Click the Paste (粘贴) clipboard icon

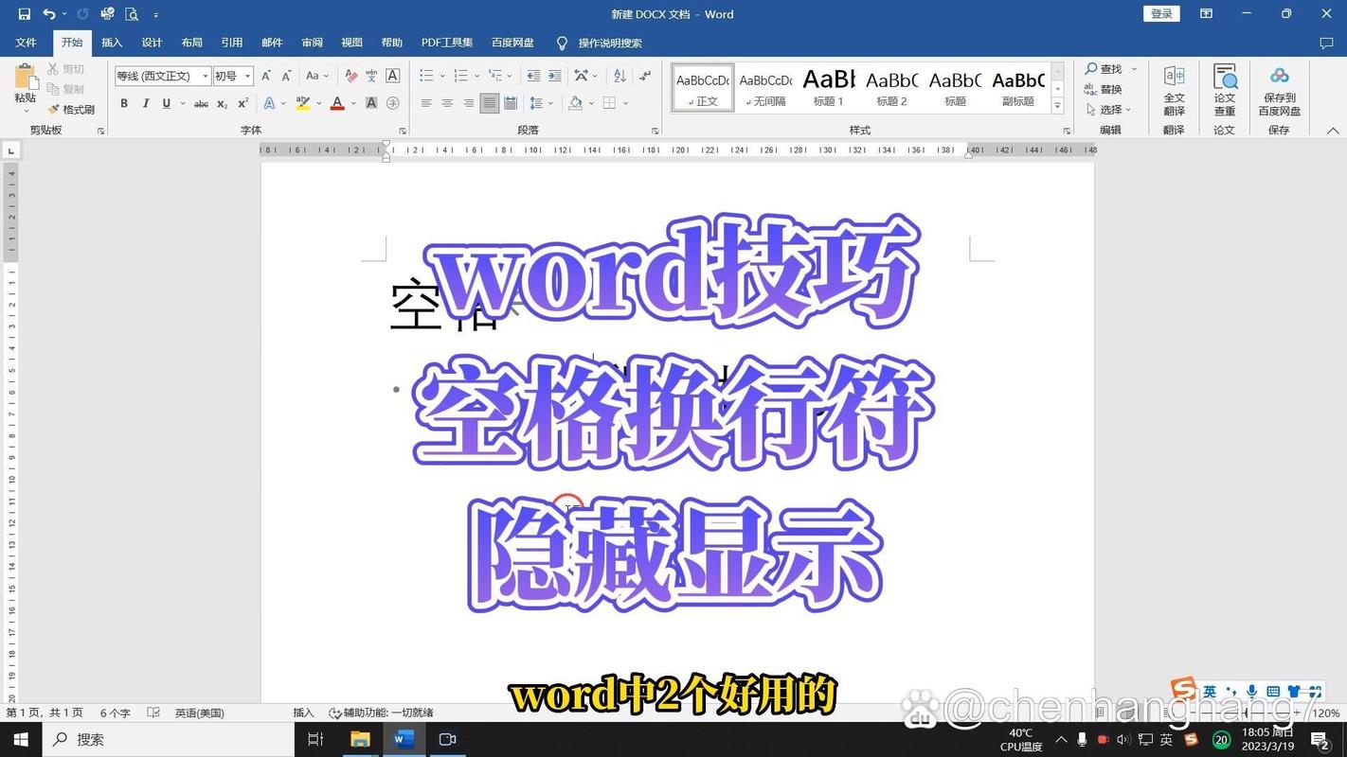(26, 78)
